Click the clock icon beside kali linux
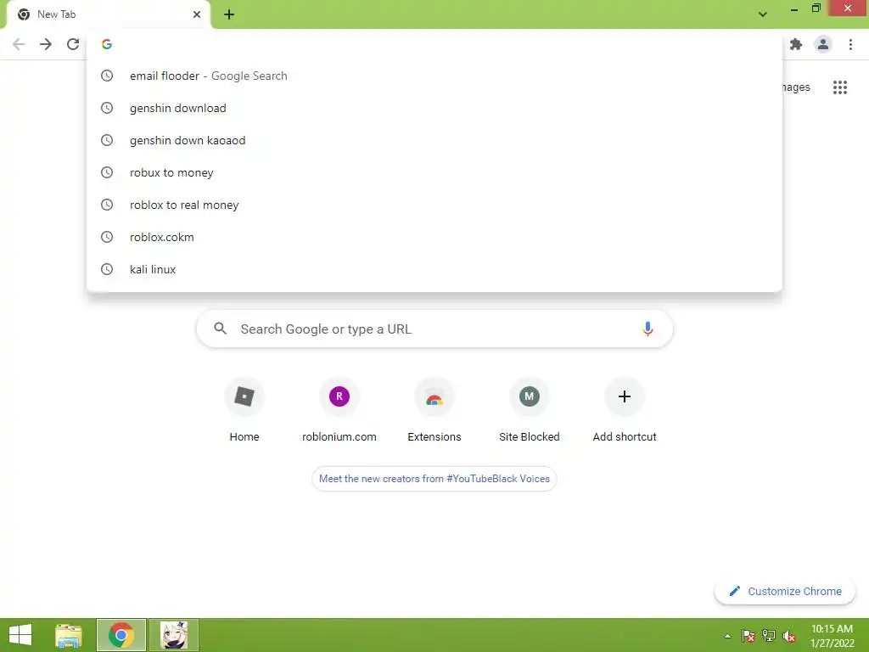Screen dimensions: 869x652 pos(107,269)
